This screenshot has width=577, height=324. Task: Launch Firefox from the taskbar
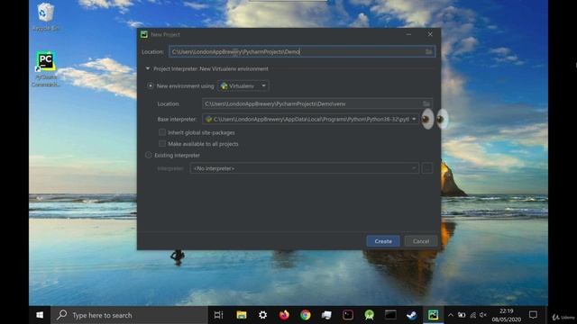click(x=284, y=315)
